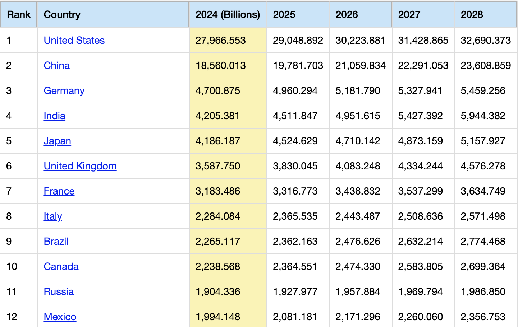This screenshot has width=518, height=327.
Task: Click the cell 3,587.750
Action: tap(228, 166)
